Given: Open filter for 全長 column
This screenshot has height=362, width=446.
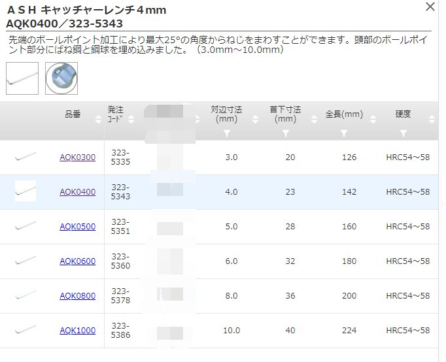Looking at the screenshot, I should coord(344,133).
